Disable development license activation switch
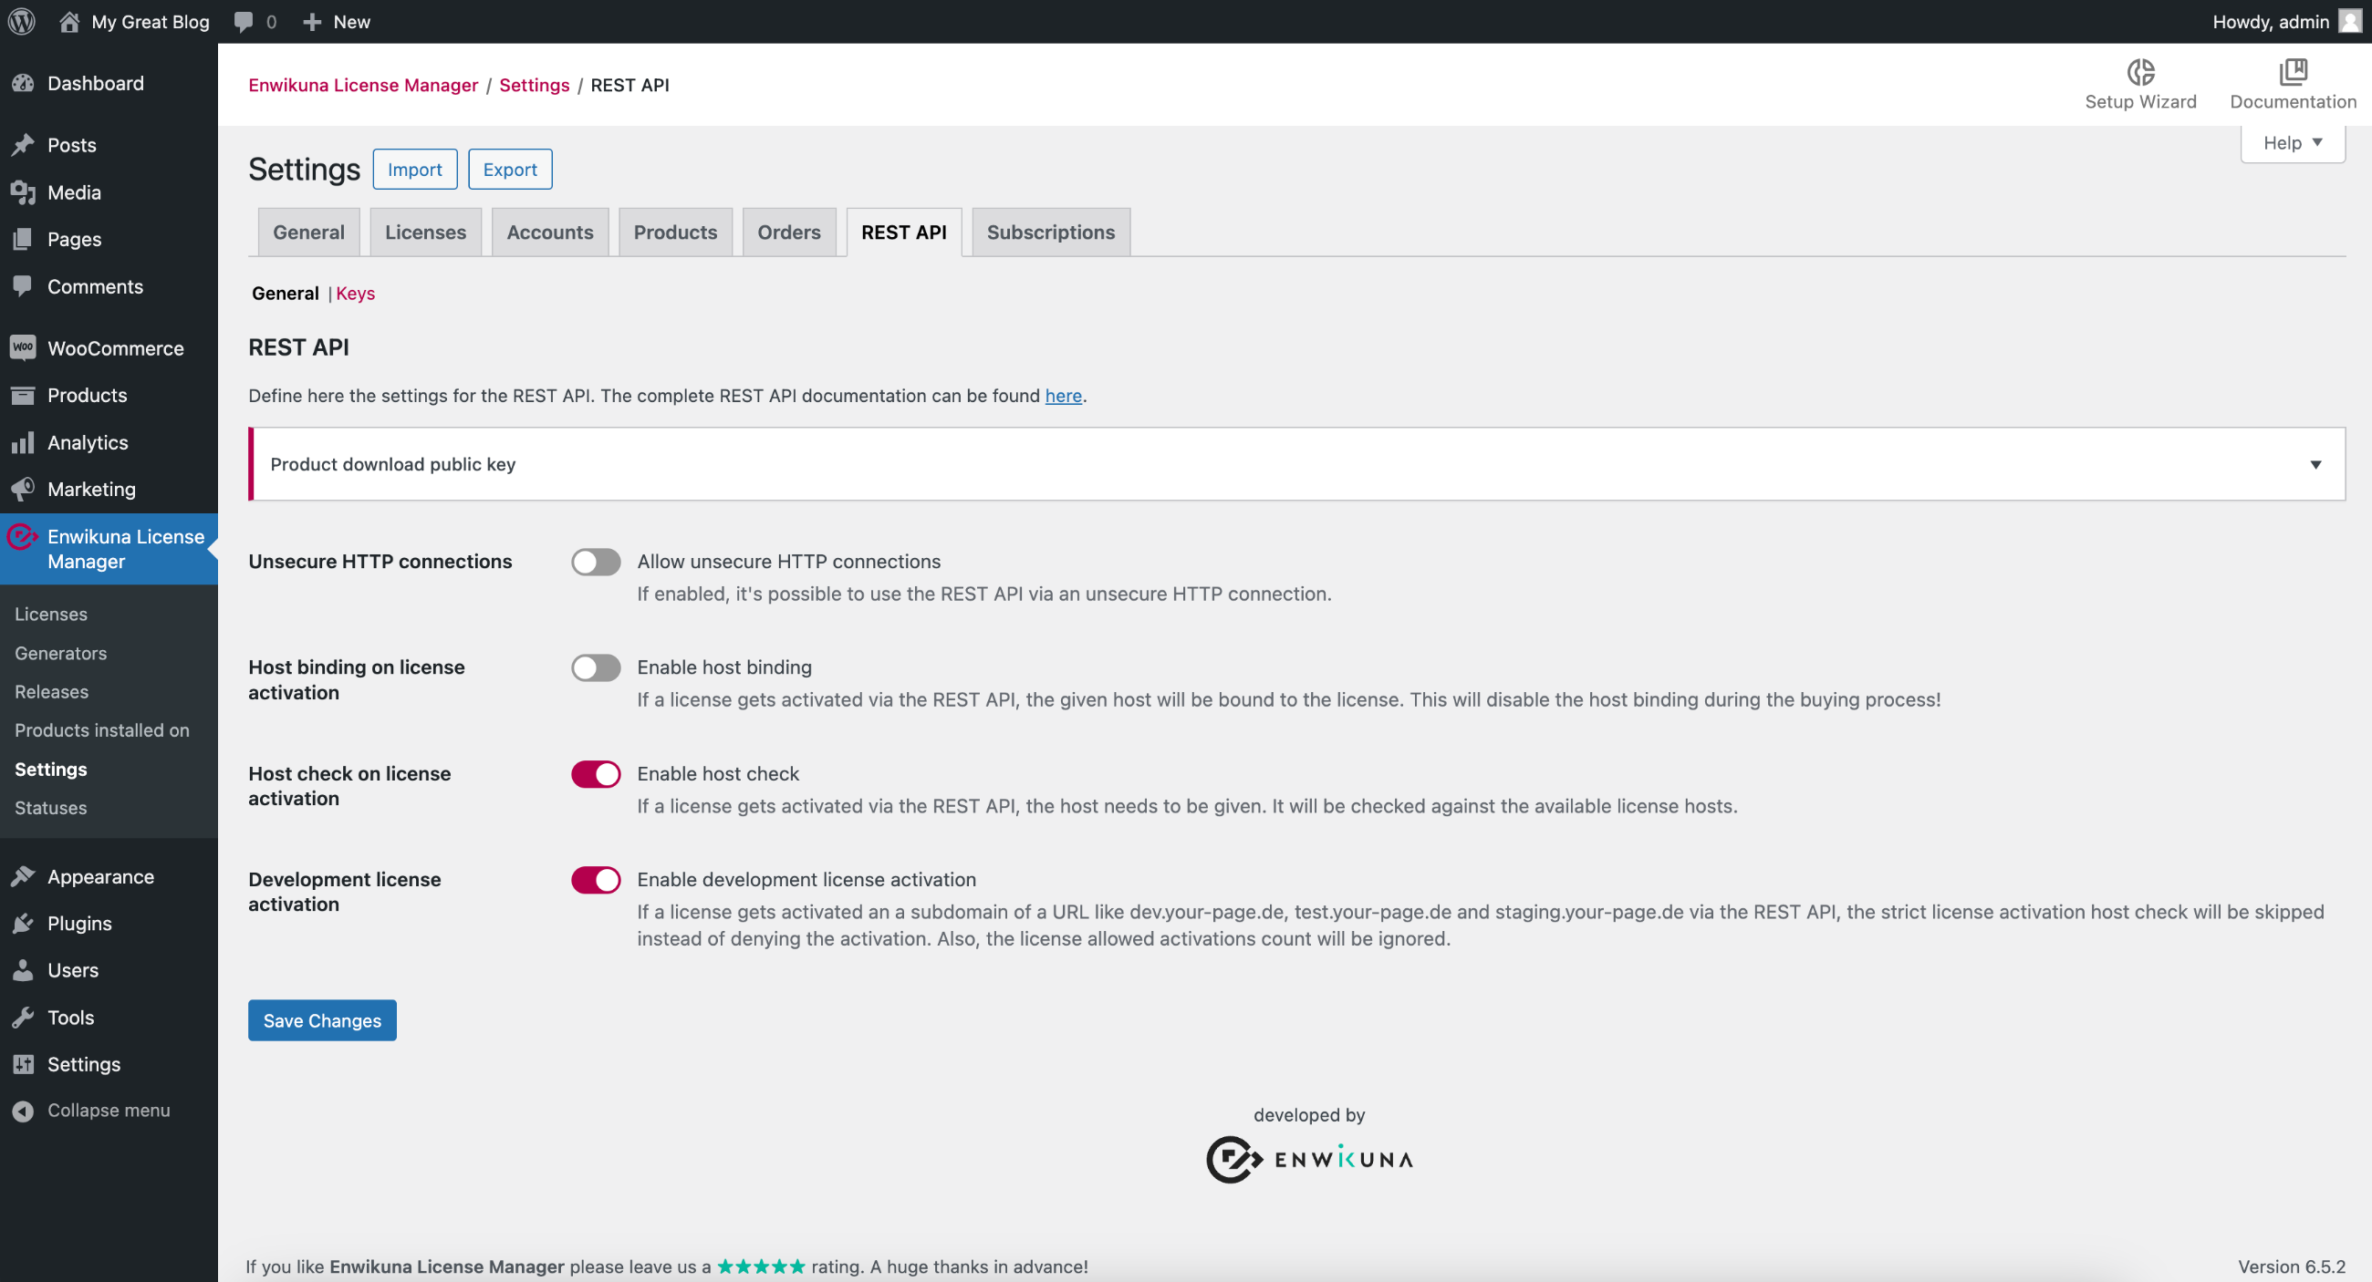Screen dimensions: 2372x1282 pyautogui.click(x=596, y=880)
